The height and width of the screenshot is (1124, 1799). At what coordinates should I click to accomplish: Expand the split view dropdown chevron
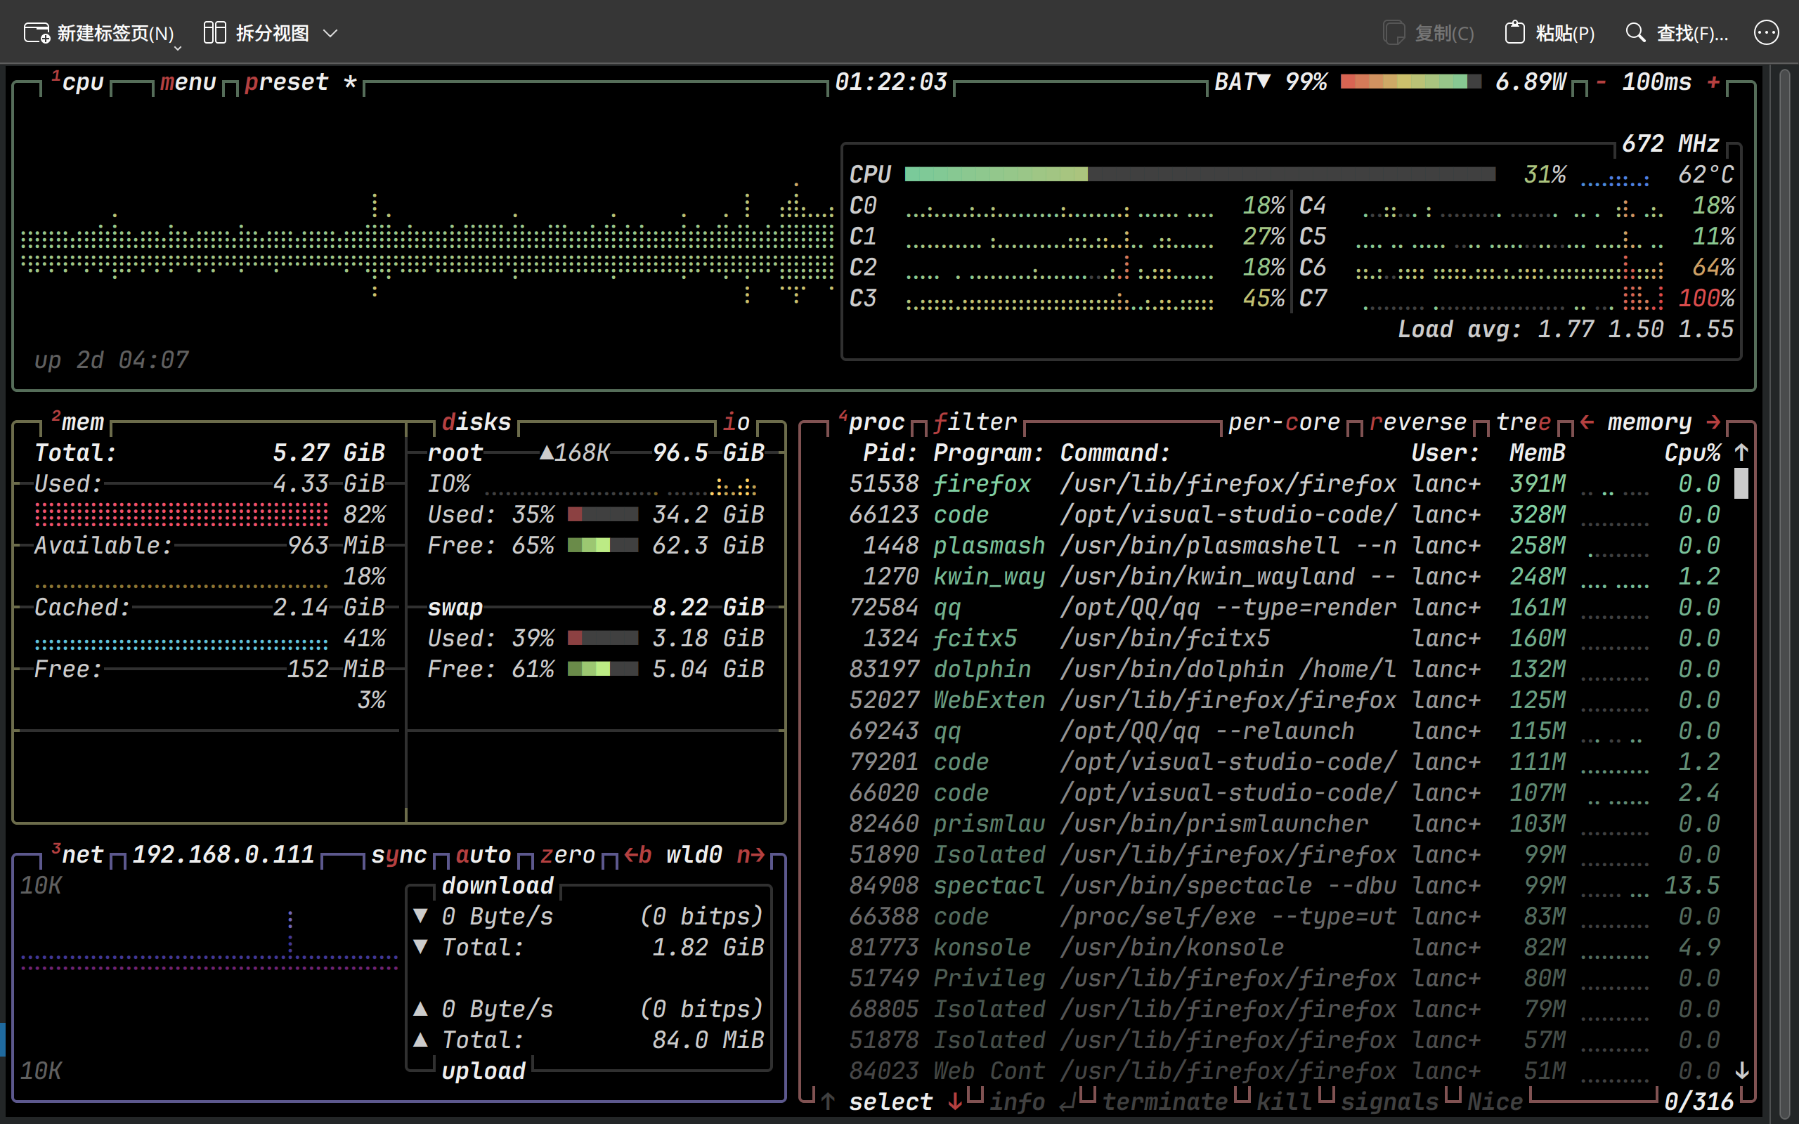[x=331, y=34]
